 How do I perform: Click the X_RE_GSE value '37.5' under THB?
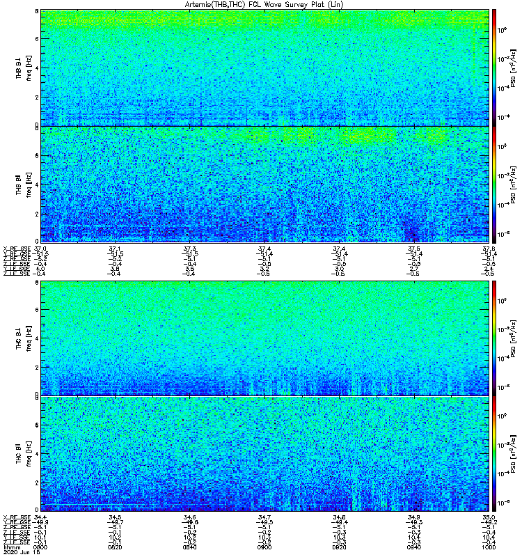pyautogui.click(x=413, y=249)
